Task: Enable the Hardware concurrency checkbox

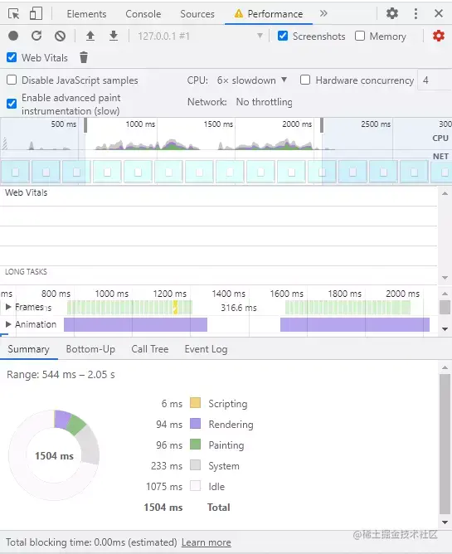Action: [x=305, y=80]
